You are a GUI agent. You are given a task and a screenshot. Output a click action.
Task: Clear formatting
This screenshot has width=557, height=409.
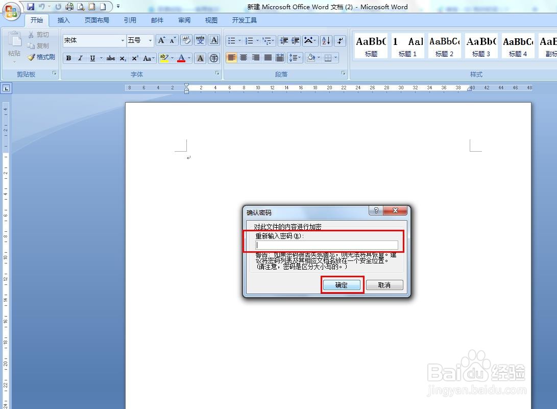click(x=186, y=40)
